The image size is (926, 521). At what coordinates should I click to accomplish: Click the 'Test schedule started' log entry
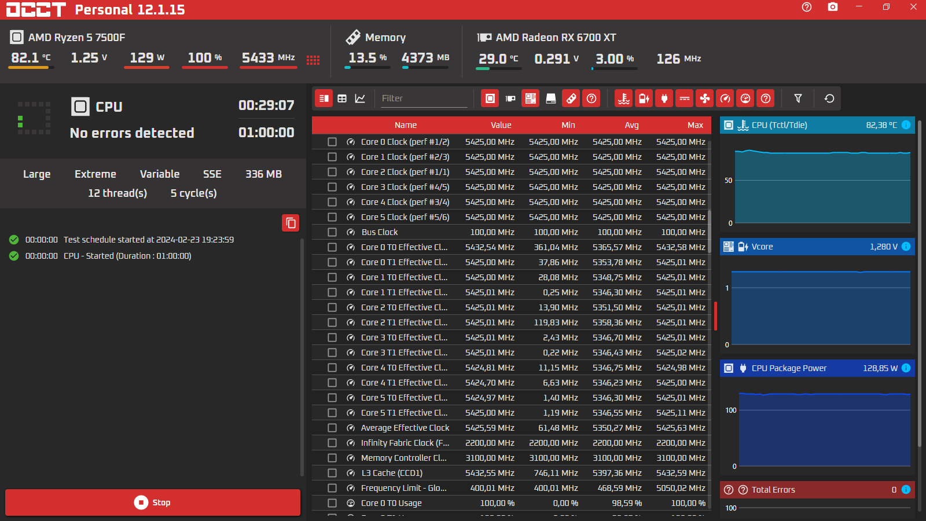pos(149,240)
